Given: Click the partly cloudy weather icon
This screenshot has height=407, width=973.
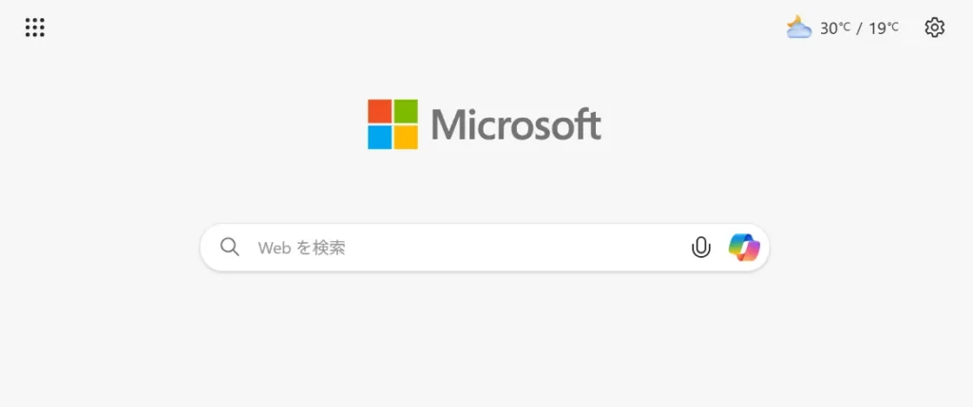Looking at the screenshot, I should click(x=798, y=28).
